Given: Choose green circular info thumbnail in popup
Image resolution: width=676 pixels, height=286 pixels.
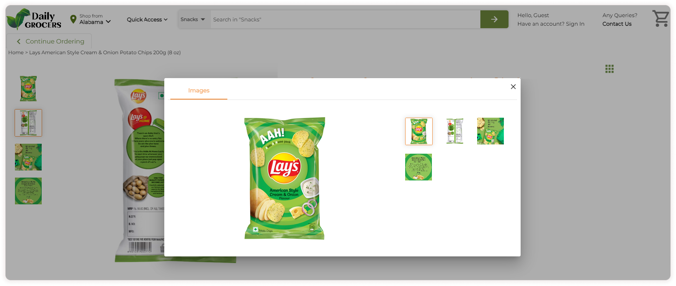Looking at the screenshot, I should point(418,167).
